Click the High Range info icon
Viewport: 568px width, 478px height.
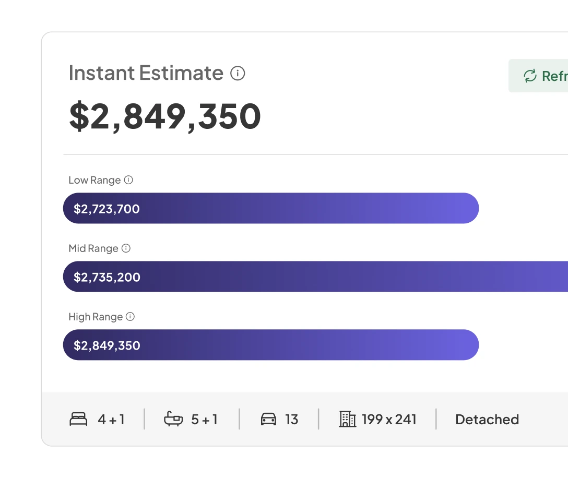pos(131,317)
